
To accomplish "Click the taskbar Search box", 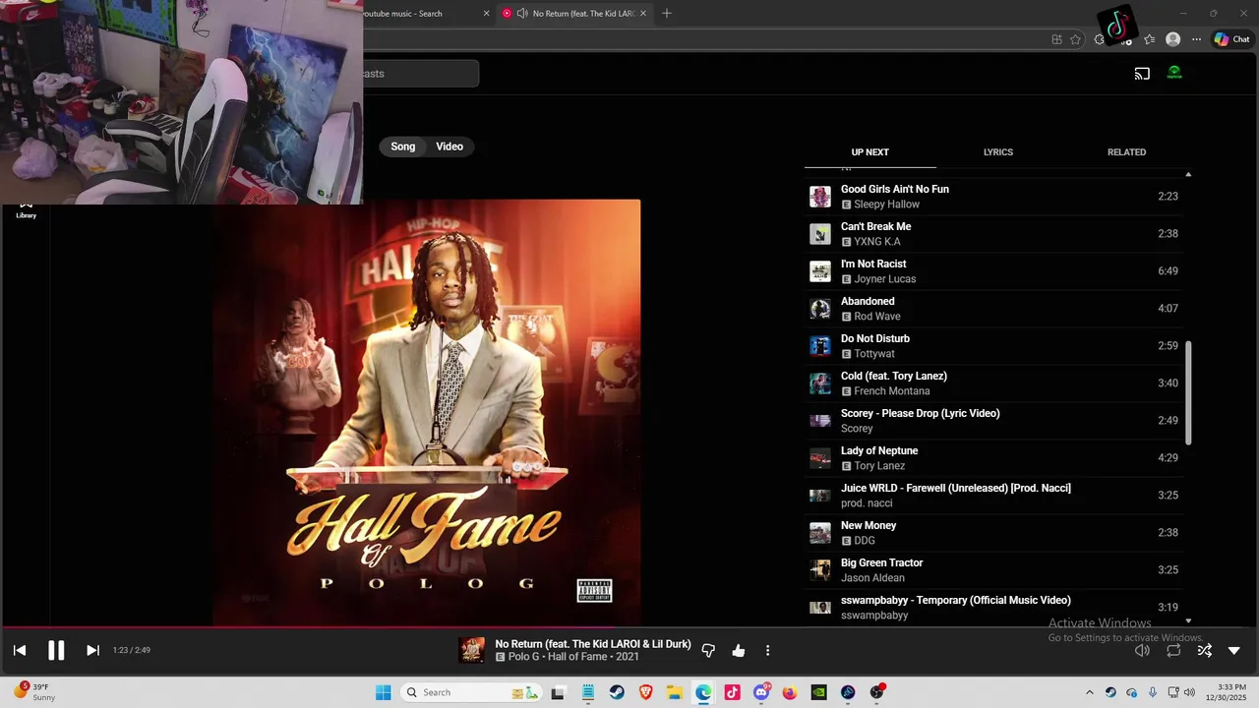I will tap(471, 692).
